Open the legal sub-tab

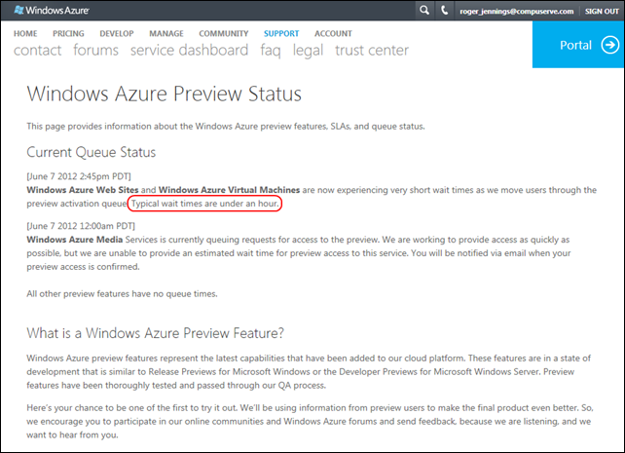click(309, 51)
